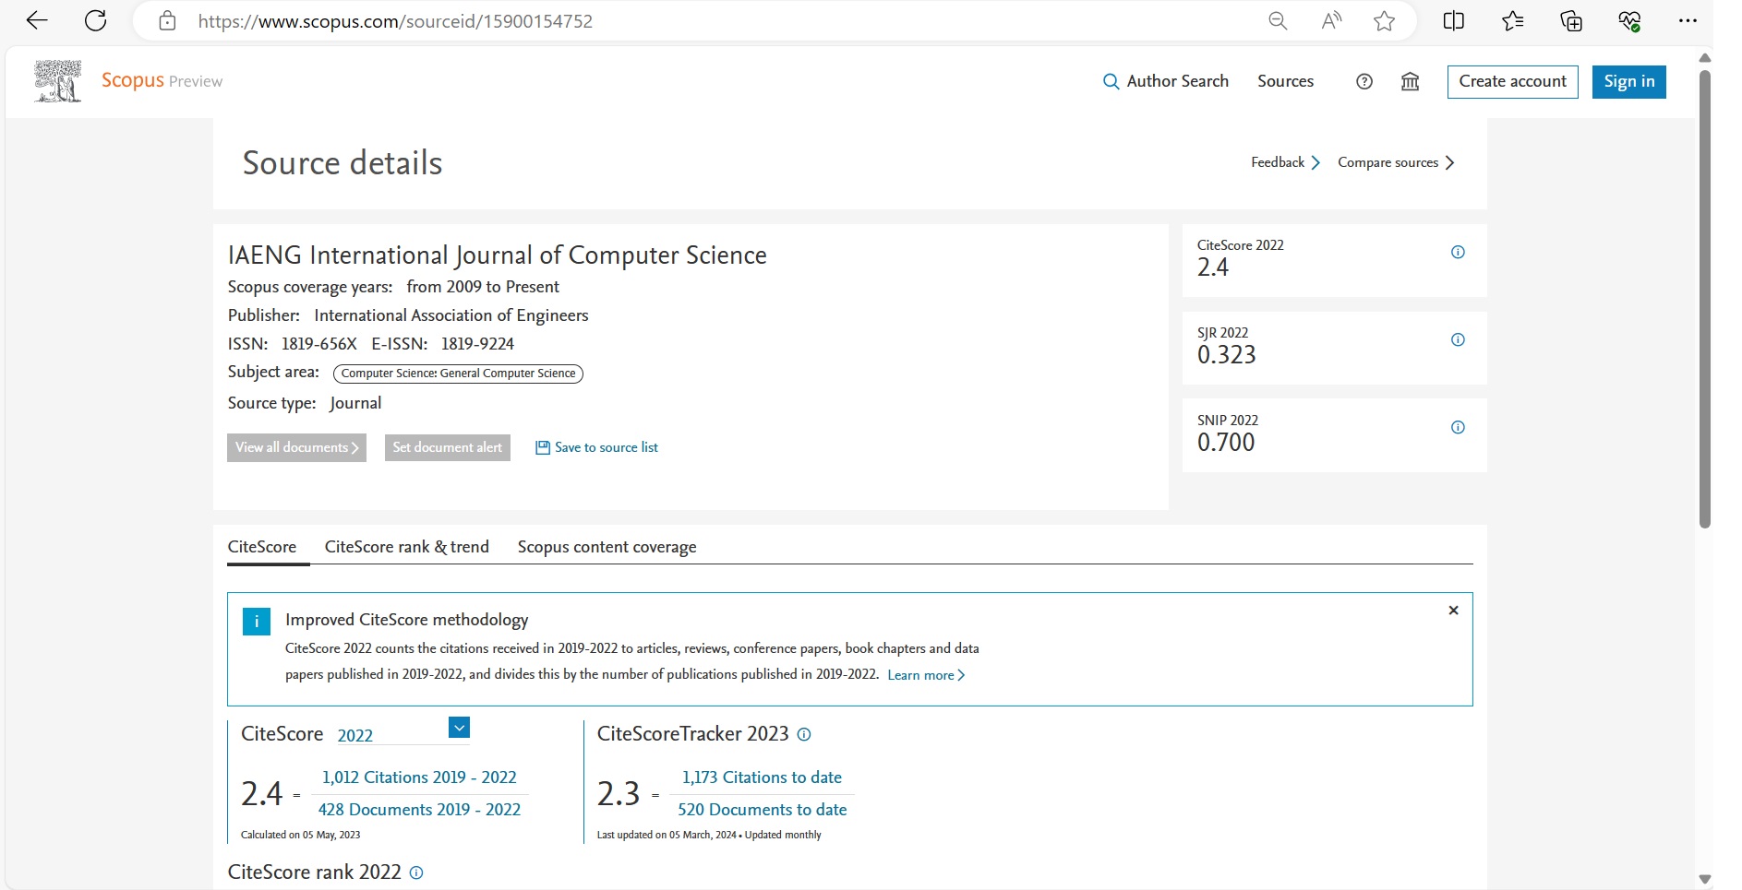Viewport: 1742px width, 890px height.
Task: Show info for CiteScore 2022 metric
Action: pos(1458,252)
